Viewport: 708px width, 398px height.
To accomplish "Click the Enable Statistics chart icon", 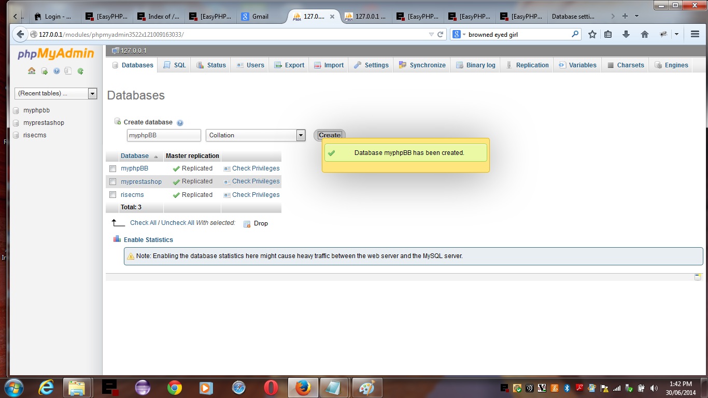I will point(117,239).
